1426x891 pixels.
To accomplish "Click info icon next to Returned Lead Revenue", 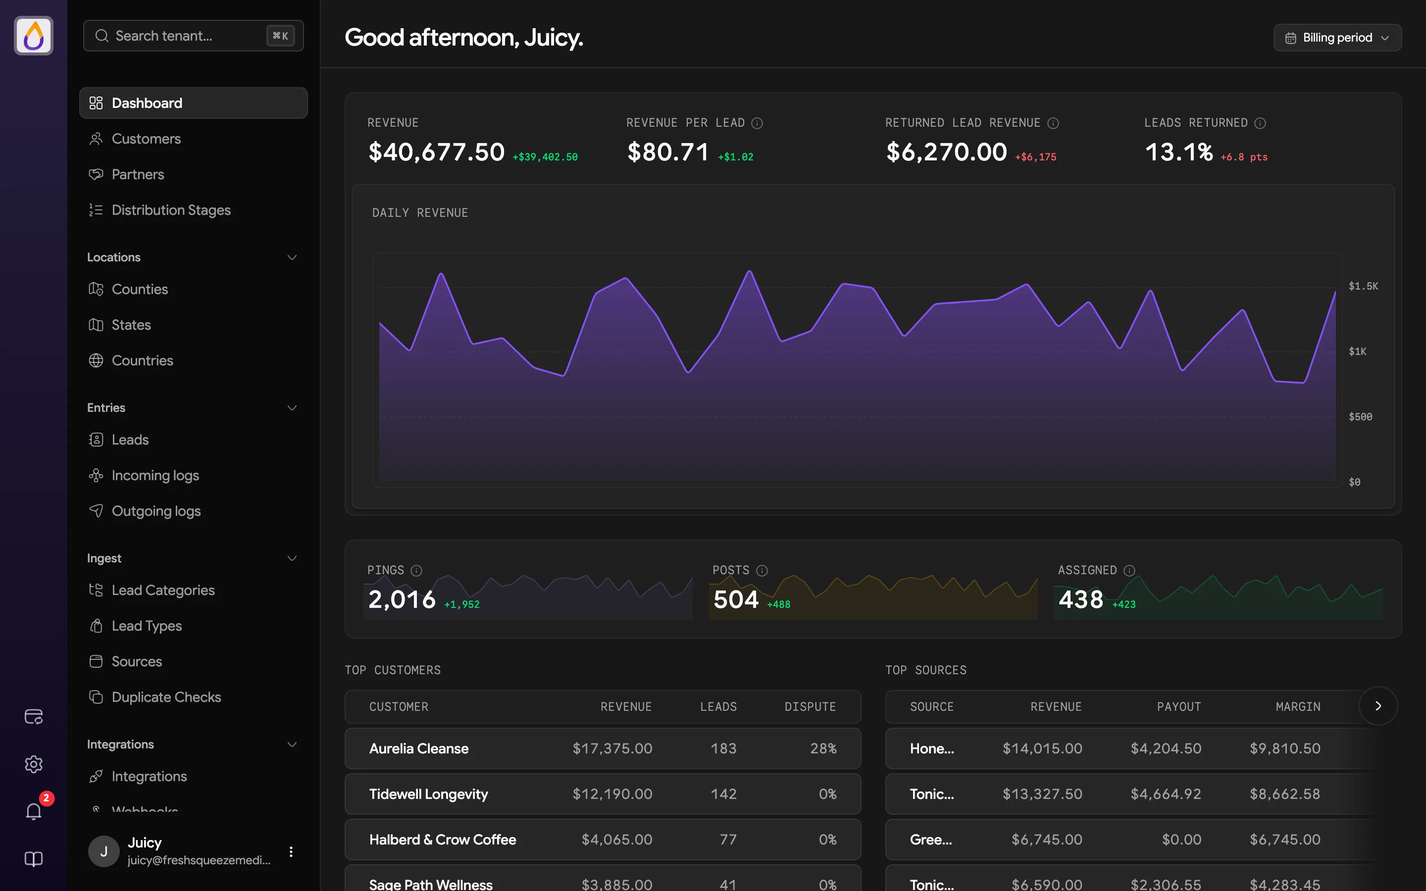I will 1053,123.
